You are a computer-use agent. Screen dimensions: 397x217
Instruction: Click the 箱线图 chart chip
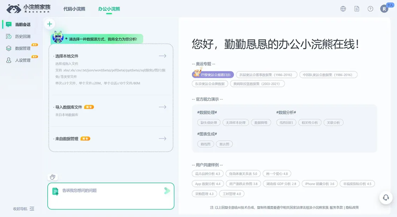pos(205,144)
